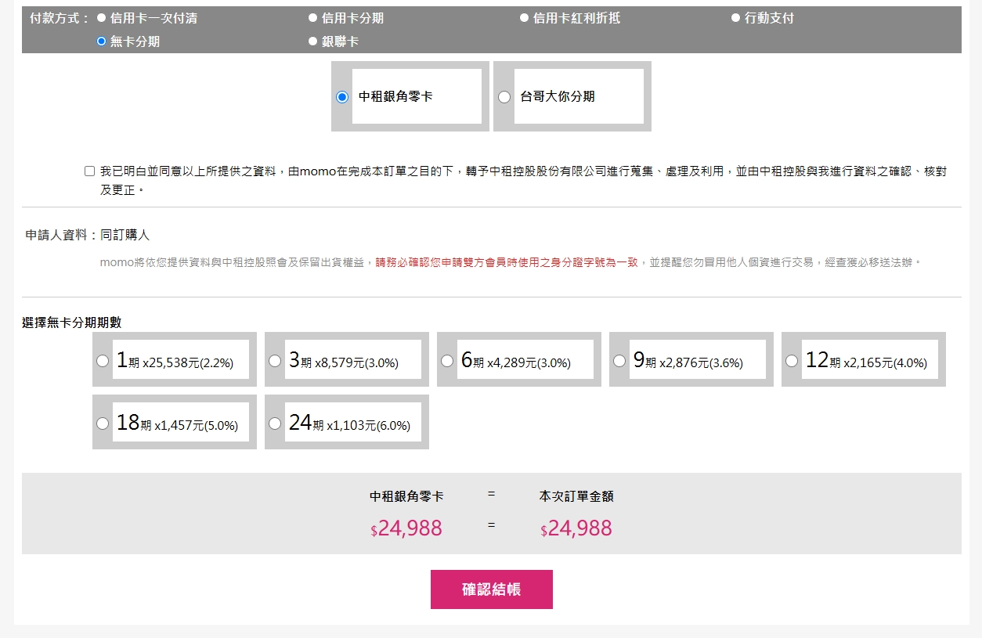Click the $24,988 amount under 中租銀角零卡
The height and width of the screenshot is (638, 982).
tap(406, 528)
